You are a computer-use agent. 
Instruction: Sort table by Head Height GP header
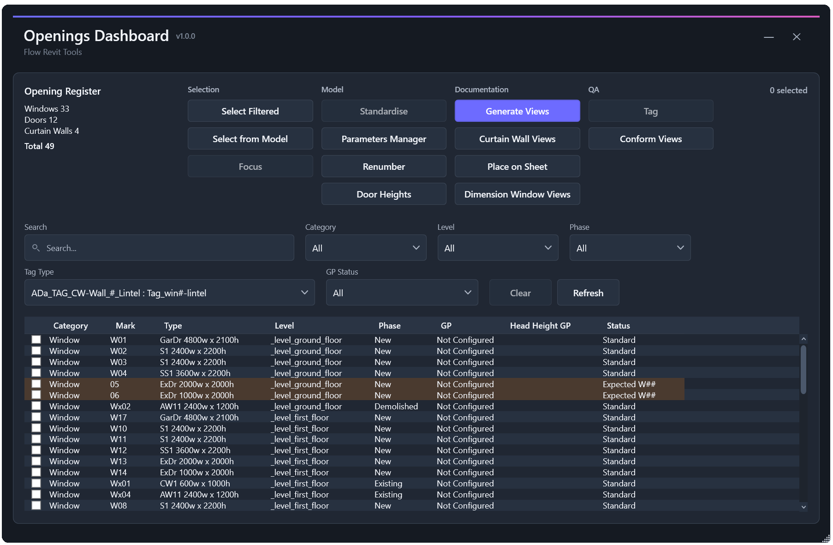pyautogui.click(x=540, y=325)
